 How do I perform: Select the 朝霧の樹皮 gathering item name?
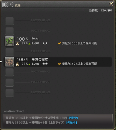40,60
